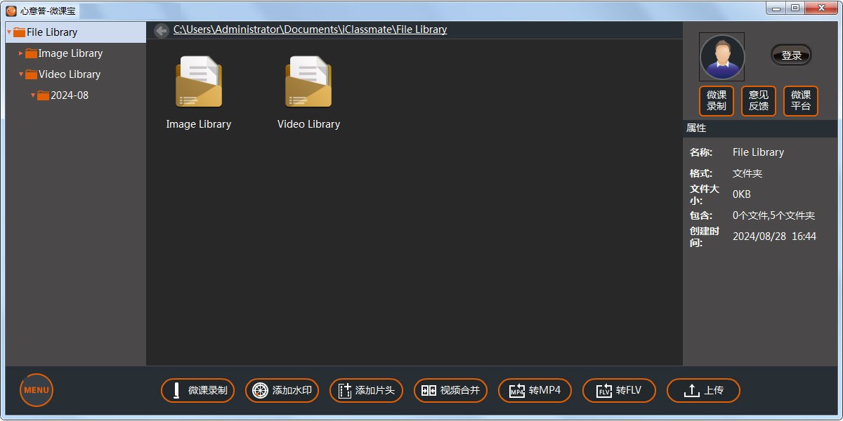843x421 pixels.
Task: Click the 'Image Library' label under folder
Action: coord(199,124)
